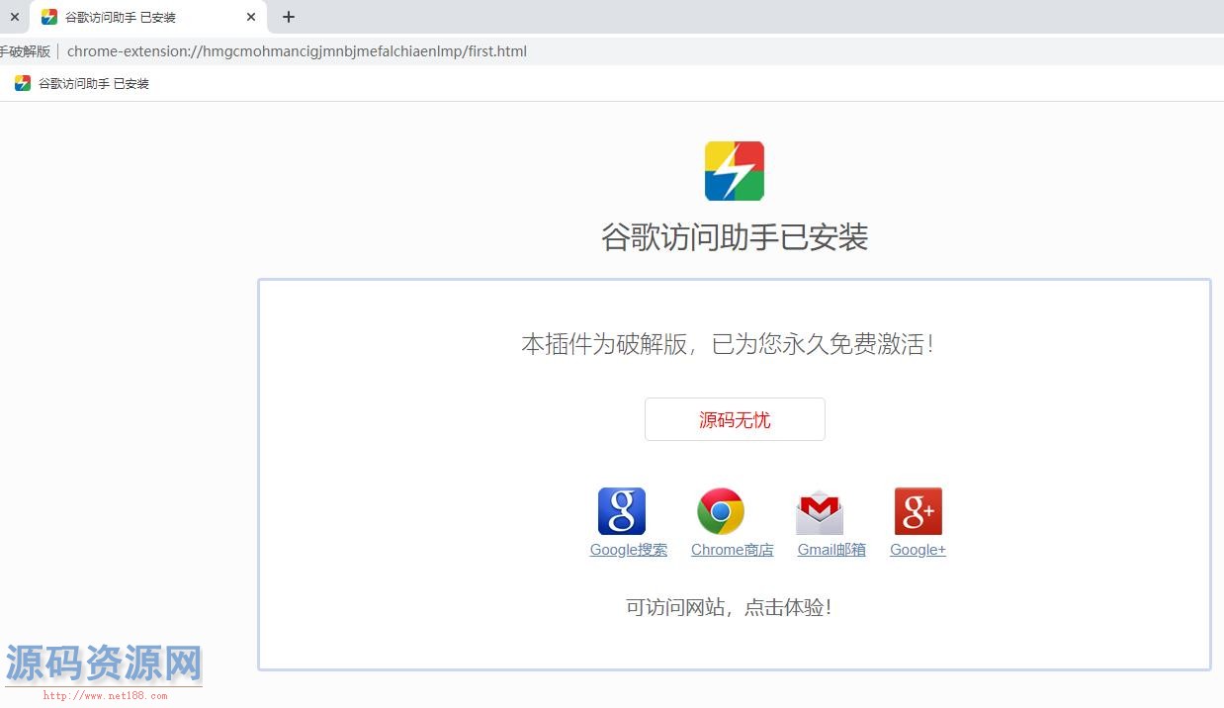Open the Google+ red icon
The image size is (1224, 708).
918,511
